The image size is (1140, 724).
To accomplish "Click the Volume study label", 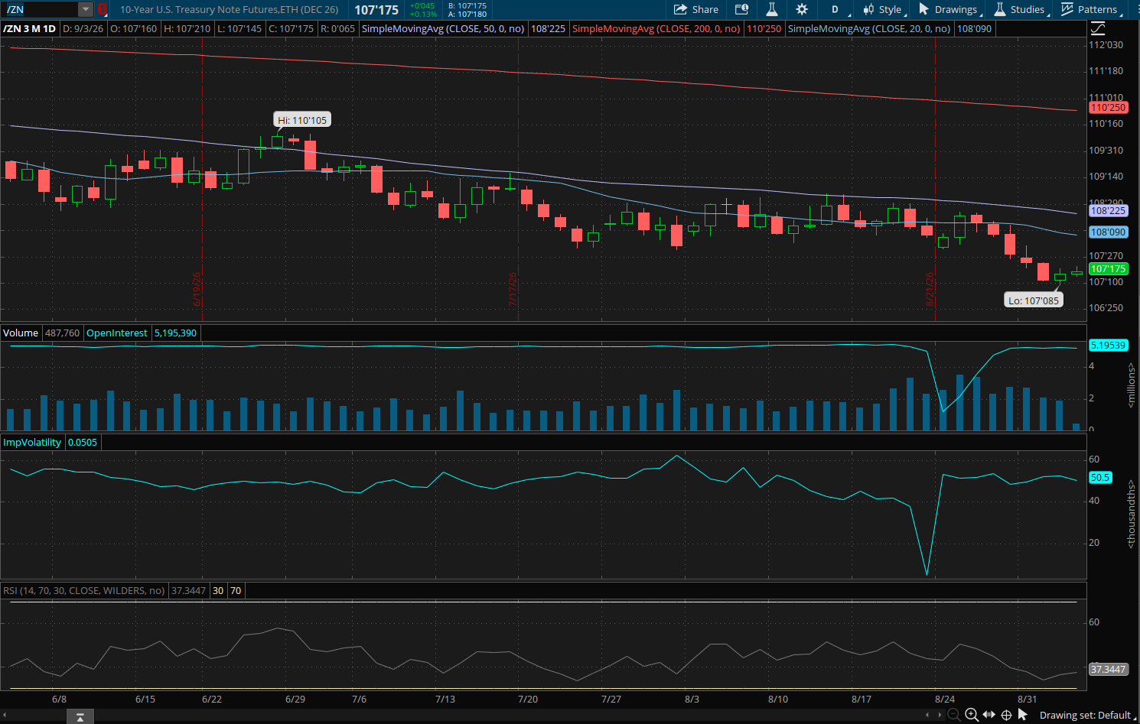I will click(x=21, y=333).
